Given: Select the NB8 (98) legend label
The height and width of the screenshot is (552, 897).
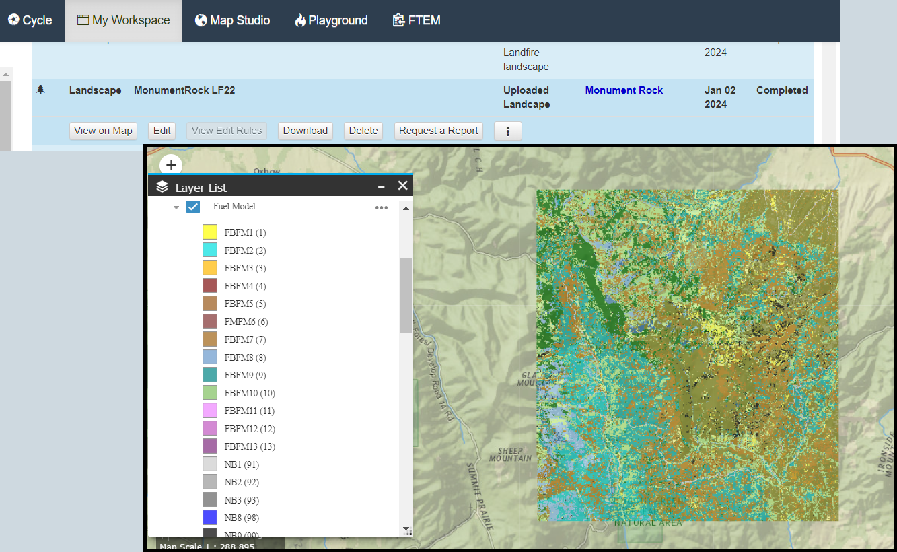Looking at the screenshot, I should (x=242, y=518).
